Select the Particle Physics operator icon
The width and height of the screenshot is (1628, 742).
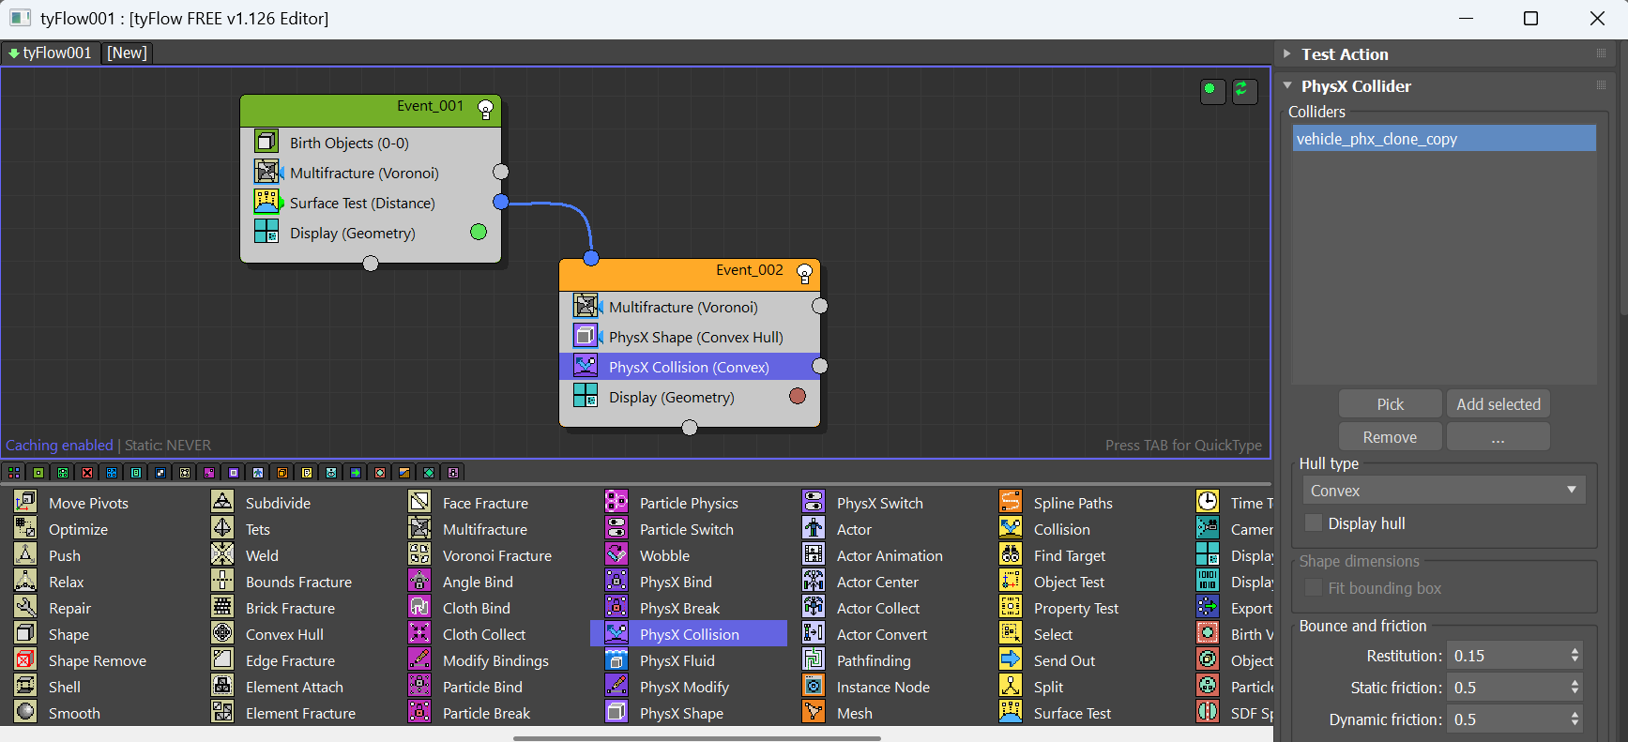616,502
